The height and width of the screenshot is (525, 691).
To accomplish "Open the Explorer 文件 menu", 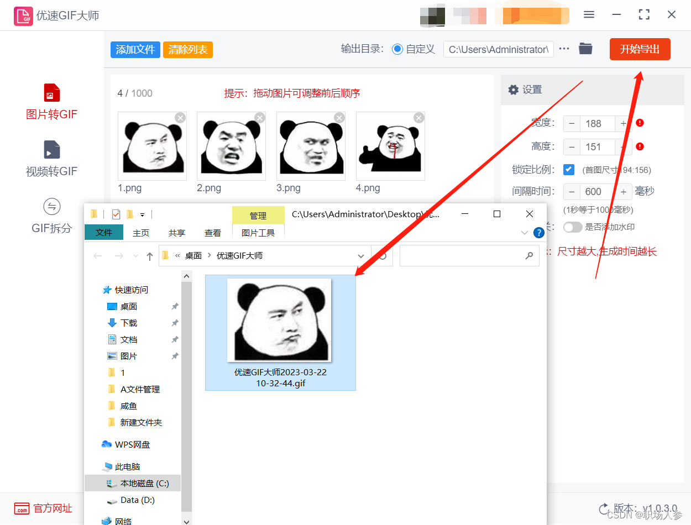I will 104,233.
